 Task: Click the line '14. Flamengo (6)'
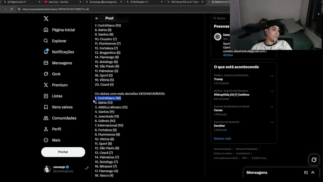coord(107,57)
